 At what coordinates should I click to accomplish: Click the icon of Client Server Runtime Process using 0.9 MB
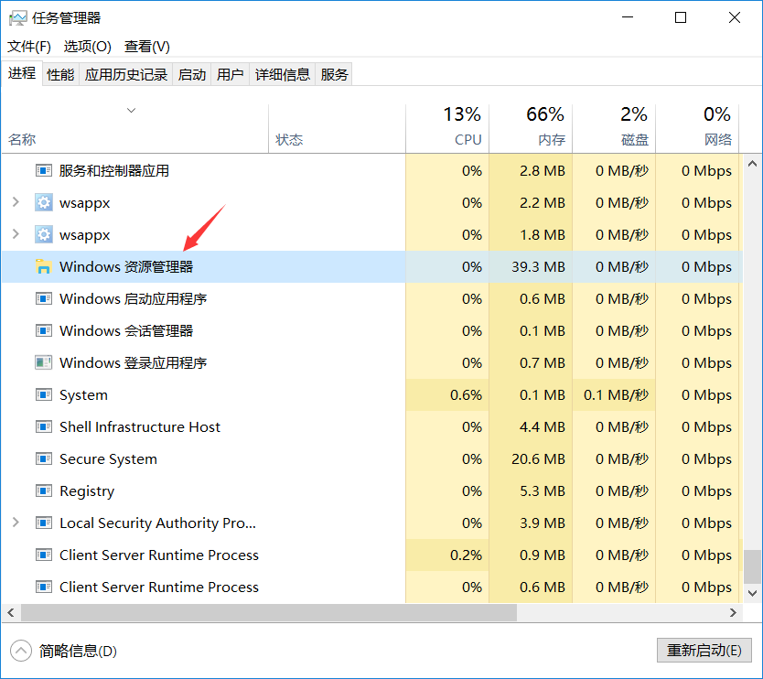(x=44, y=555)
